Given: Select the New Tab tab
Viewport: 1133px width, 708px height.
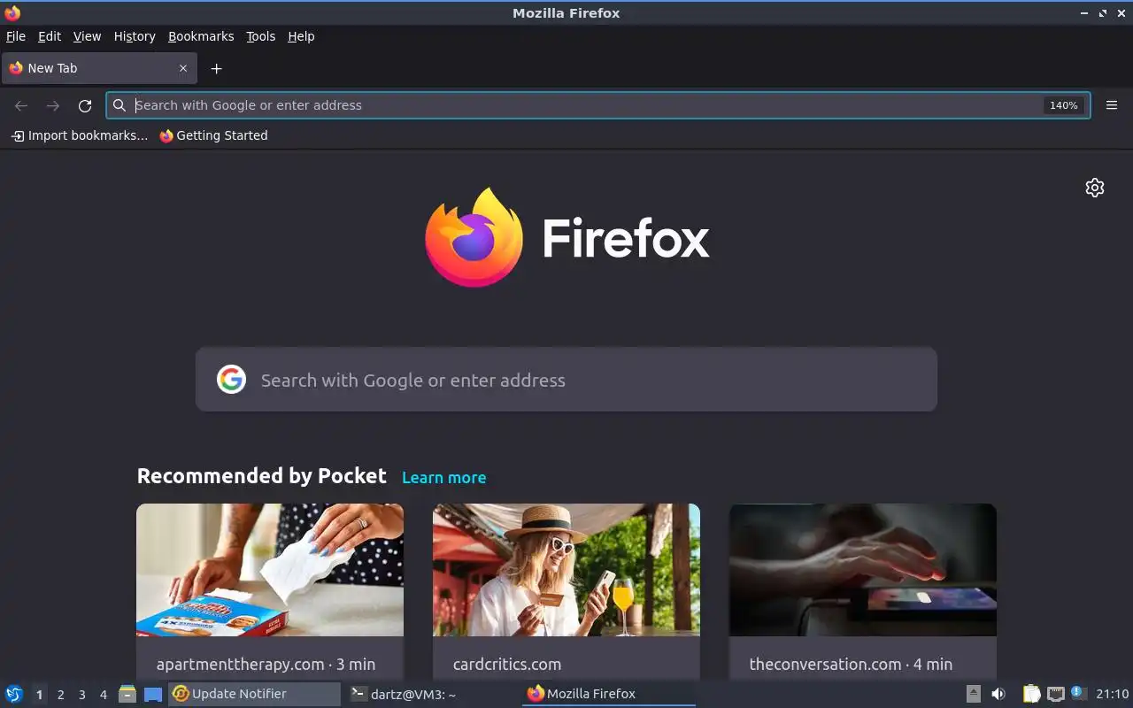Looking at the screenshot, I should point(97,68).
